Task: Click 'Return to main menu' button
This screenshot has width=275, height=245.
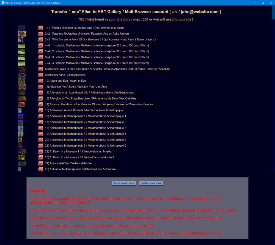Action: tap(124, 183)
